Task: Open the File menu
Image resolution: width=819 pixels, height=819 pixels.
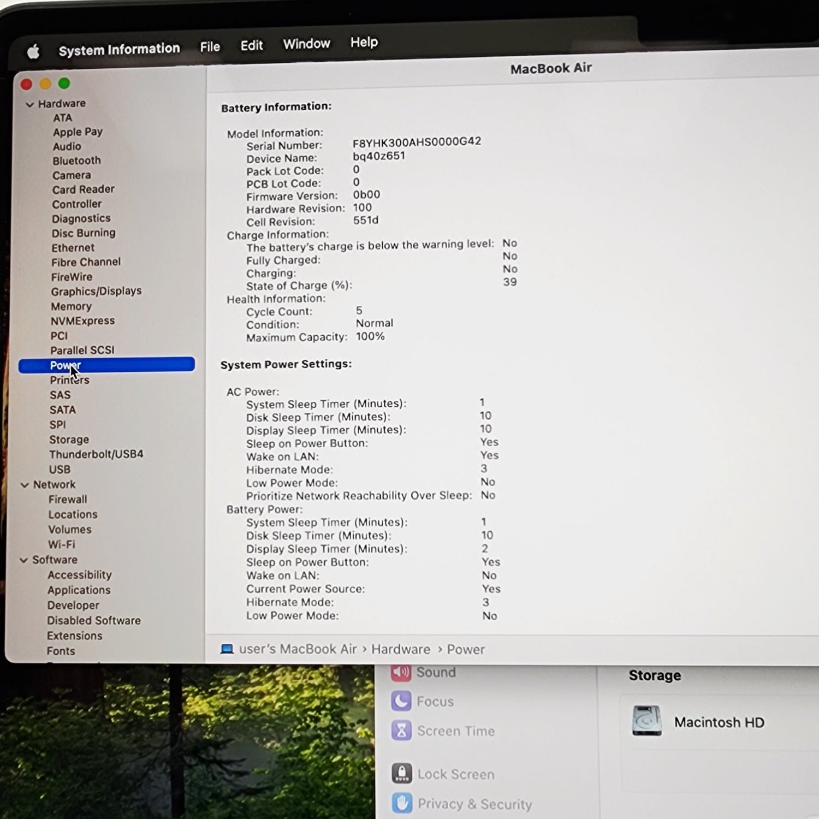Action: [x=210, y=47]
